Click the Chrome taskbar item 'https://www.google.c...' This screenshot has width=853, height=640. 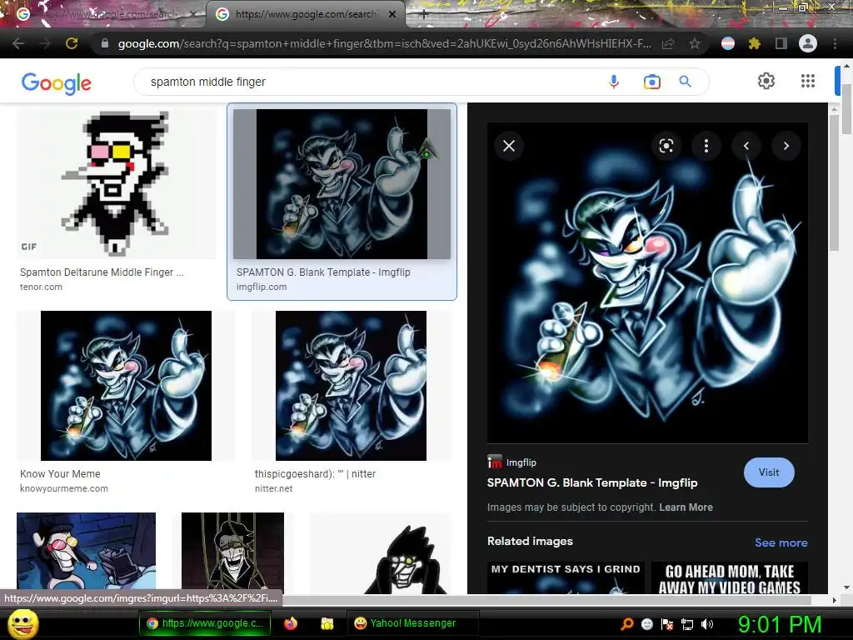(205, 623)
